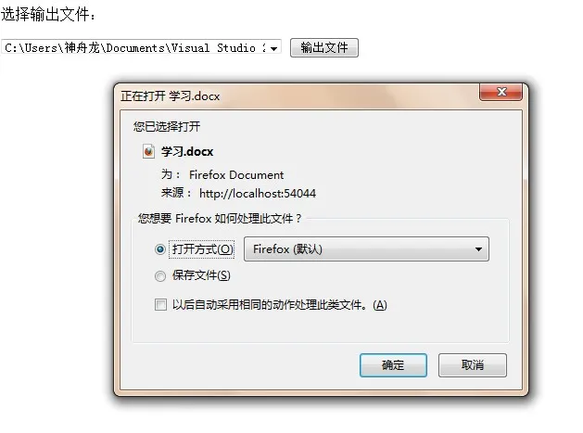Click the http://localhost:54044 source text
This screenshot has width=583, height=433.
[258, 194]
